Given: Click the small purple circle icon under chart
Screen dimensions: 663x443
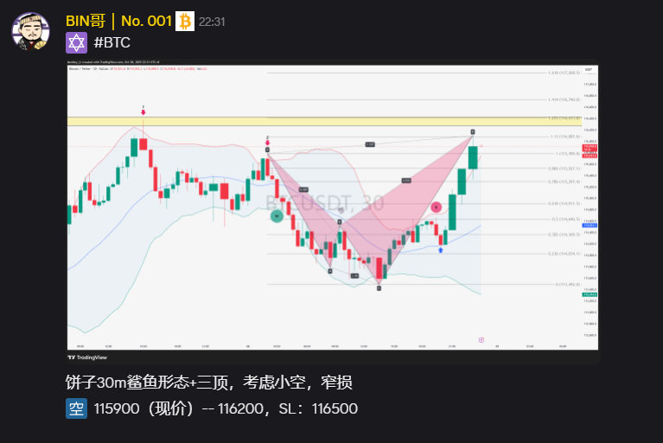Looking at the screenshot, I should pyautogui.click(x=481, y=339).
